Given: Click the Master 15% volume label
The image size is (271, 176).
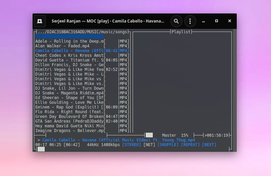Looking at the screenshot, I should click(175, 135).
